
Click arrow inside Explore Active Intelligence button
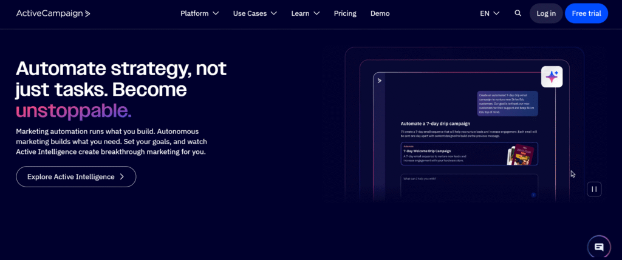click(122, 177)
